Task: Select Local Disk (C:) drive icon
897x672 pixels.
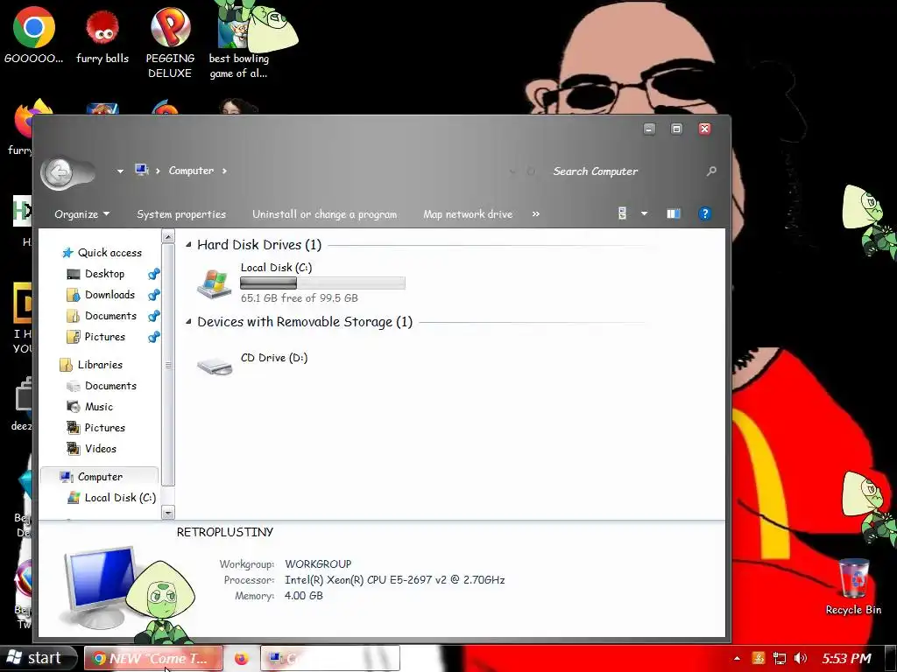Action: [215, 283]
